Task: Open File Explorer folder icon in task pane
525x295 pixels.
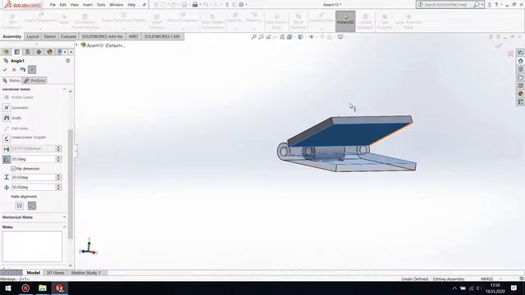Action: coord(520,77)
